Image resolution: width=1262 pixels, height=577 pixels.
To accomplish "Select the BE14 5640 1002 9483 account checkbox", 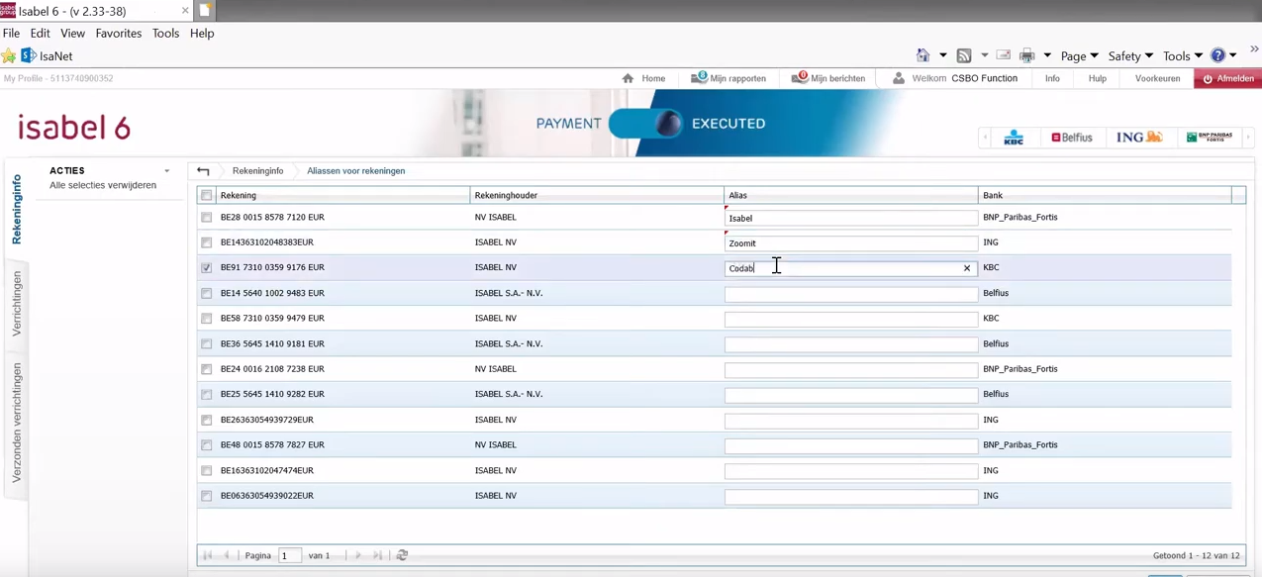I will 206,293.
